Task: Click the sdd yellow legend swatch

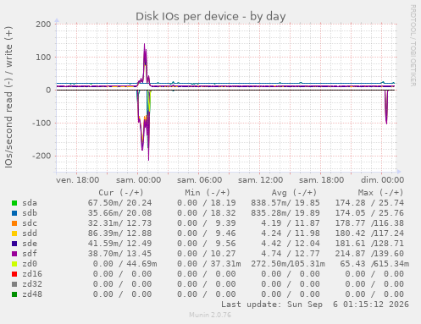Action: [14, 233]
